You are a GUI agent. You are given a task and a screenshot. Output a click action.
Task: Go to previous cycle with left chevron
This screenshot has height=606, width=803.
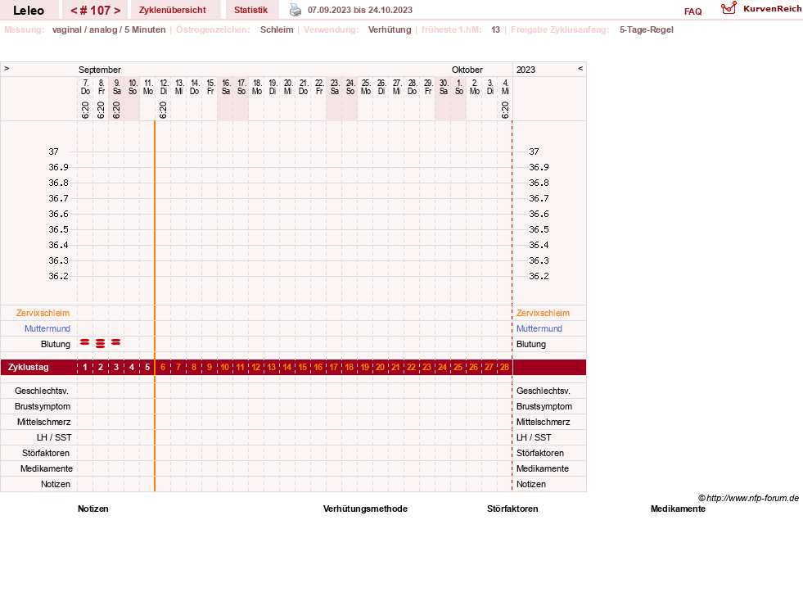click(x=74, y=11)
